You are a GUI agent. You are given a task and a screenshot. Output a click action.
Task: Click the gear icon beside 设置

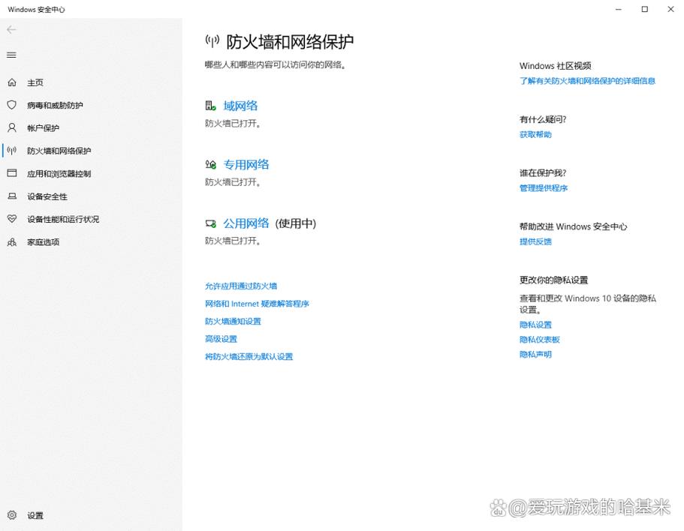pos(12,515)
